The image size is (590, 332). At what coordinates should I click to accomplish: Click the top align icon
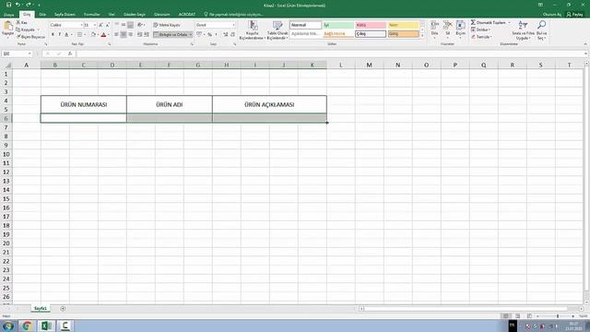click(x=116, y=25)
